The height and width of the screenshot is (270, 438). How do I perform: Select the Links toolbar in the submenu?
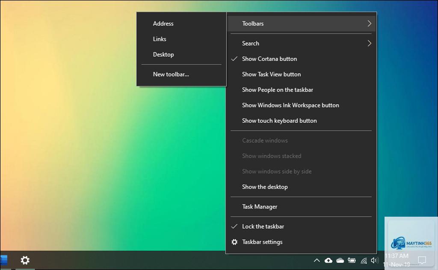pyautogui.click(x=181, y=39)
